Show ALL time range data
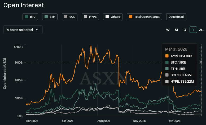Viewport: 206px width, 125px height. click(x=202, y=30)
